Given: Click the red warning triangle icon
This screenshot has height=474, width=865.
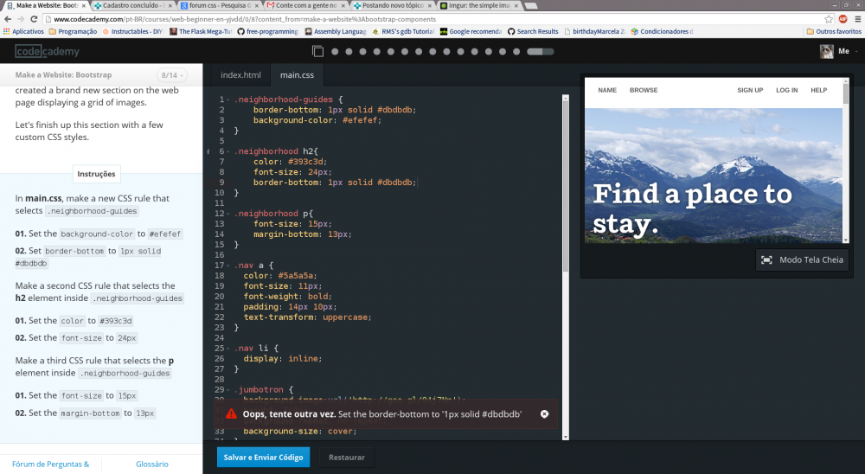Looking at the screenshot, I should click(x=231, y=414).
